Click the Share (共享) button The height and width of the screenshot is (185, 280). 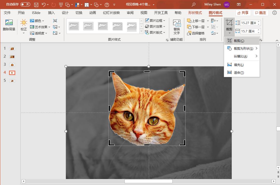point(243,13)
